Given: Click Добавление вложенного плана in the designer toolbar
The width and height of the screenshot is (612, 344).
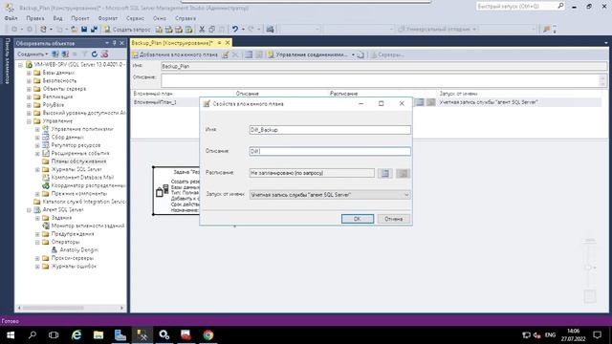Looking at the screenshot, I should [175, 55].
